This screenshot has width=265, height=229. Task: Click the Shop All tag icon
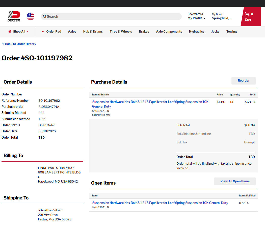click(x=10, y=32)
